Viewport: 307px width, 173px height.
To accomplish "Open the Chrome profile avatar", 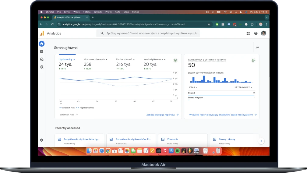I will [x=261, y=24].
